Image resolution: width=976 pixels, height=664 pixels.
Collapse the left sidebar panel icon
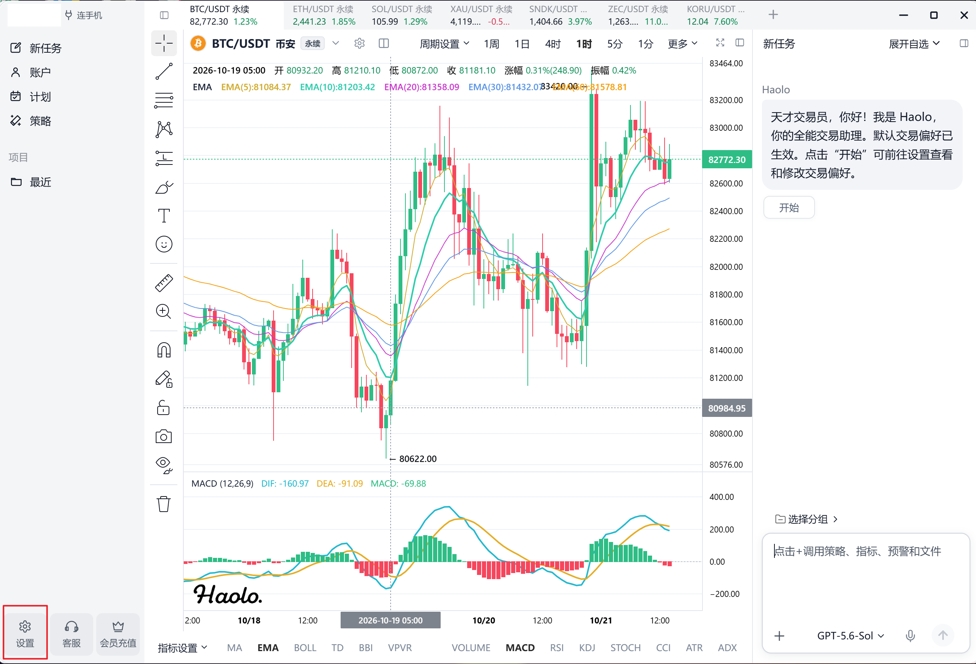tap(164, 16)
